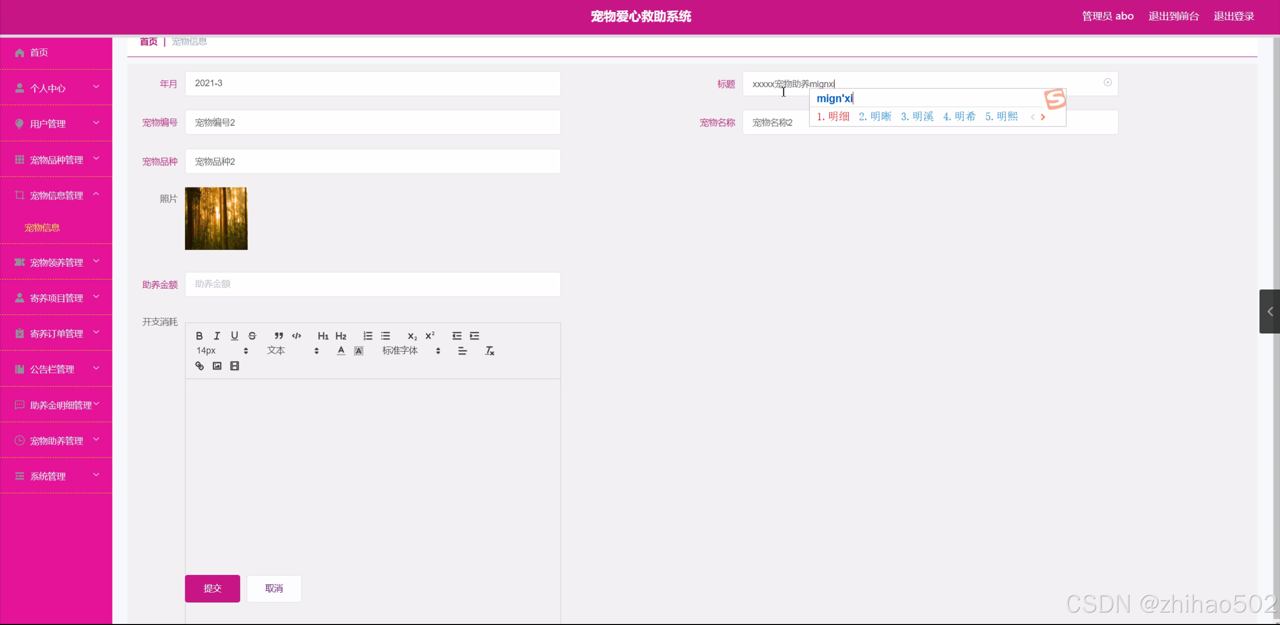Apply strikethrough formatting
Image resolution: width=1280 pixels, height=625 pixels.
coord(252,335)
